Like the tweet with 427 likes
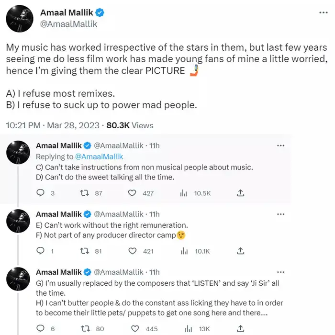This screenshot has height=335, width=335. click(x=132, y=193)
